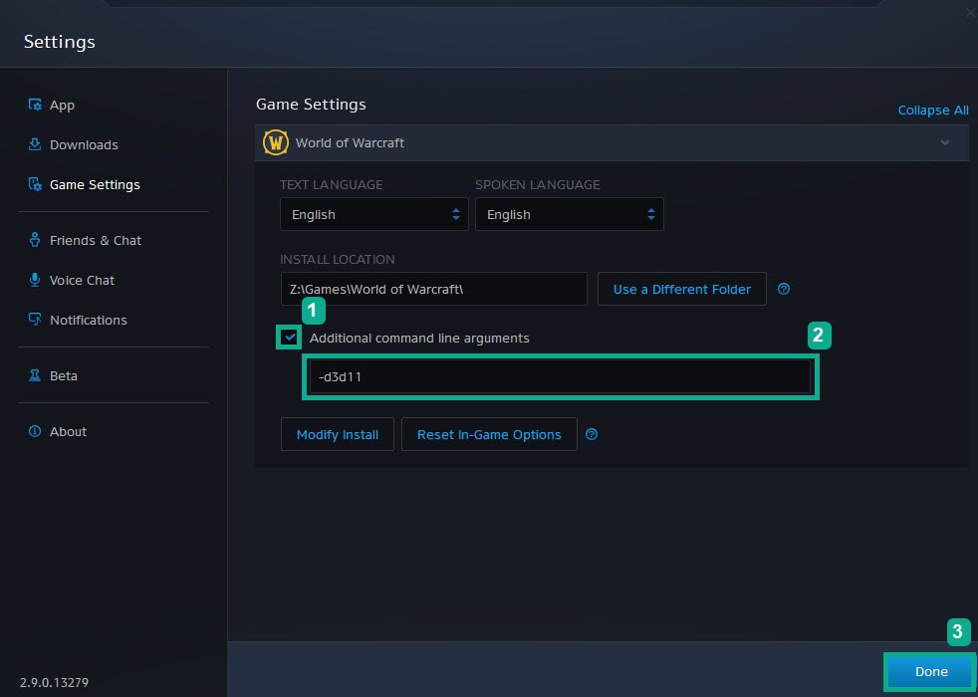Screen dimensions: 978x697
Task: Open Voice Chat settings
Action: [x=82, y=280]
